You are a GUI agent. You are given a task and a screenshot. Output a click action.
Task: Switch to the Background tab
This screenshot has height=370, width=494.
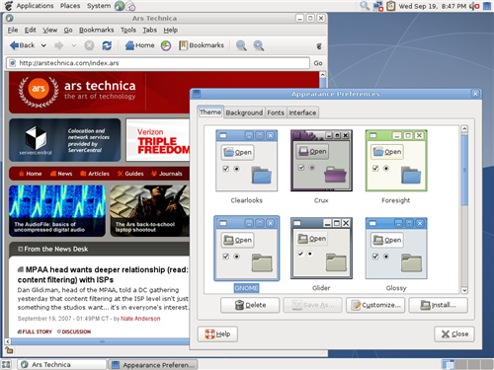[244, 112]
